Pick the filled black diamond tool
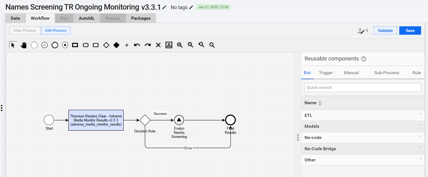 [x=116, y=45]
